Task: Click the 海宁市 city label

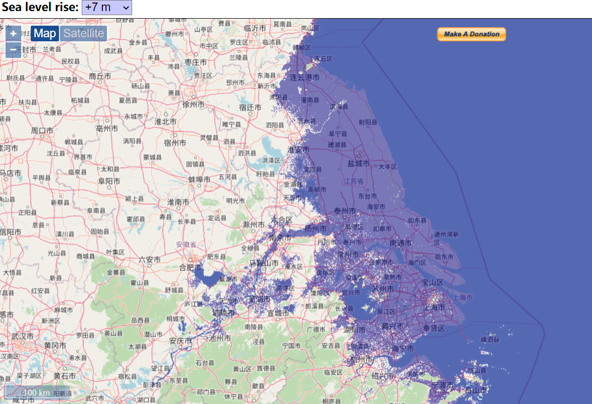Action: click(403, 349)
